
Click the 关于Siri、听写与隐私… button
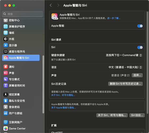coord(112,115)
